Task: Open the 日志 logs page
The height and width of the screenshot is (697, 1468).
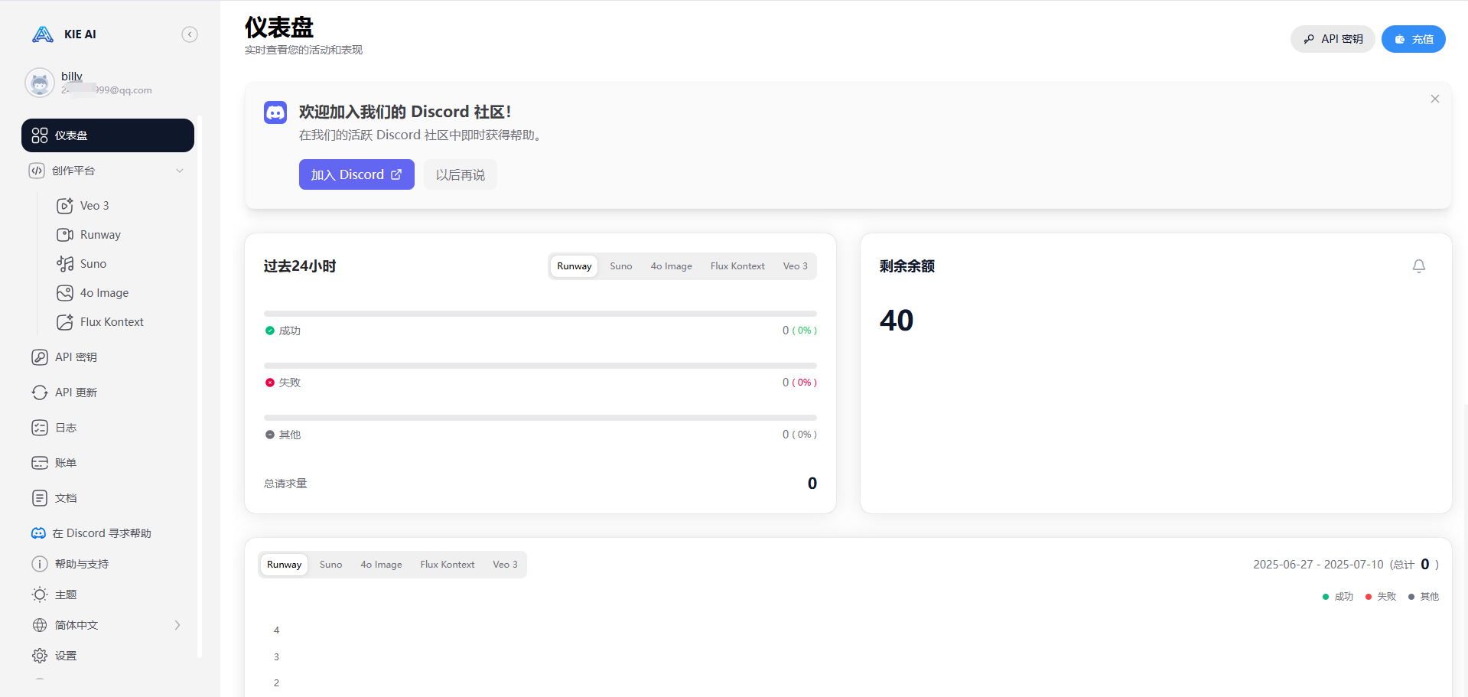Action: 66,428
